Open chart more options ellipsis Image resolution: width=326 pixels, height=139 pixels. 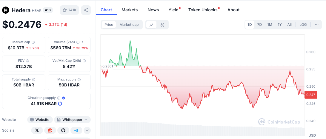click(x=317, y=25)
